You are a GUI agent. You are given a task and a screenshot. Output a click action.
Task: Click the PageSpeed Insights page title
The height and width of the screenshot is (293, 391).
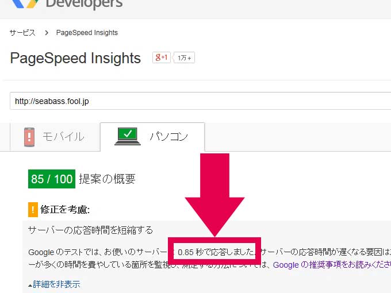point(75,58)
